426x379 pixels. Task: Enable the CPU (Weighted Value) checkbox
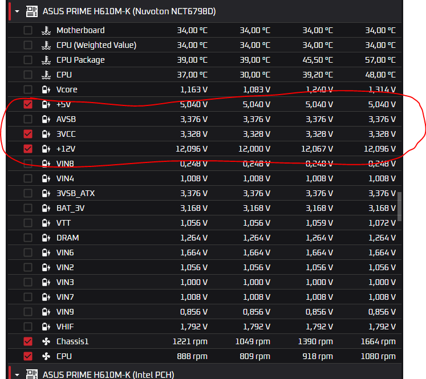click(28, 45)
